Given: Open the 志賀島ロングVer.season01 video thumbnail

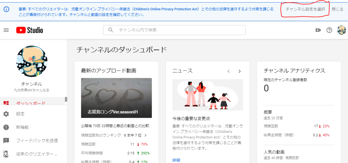Looking at the screenshot, I should [116, 98].
